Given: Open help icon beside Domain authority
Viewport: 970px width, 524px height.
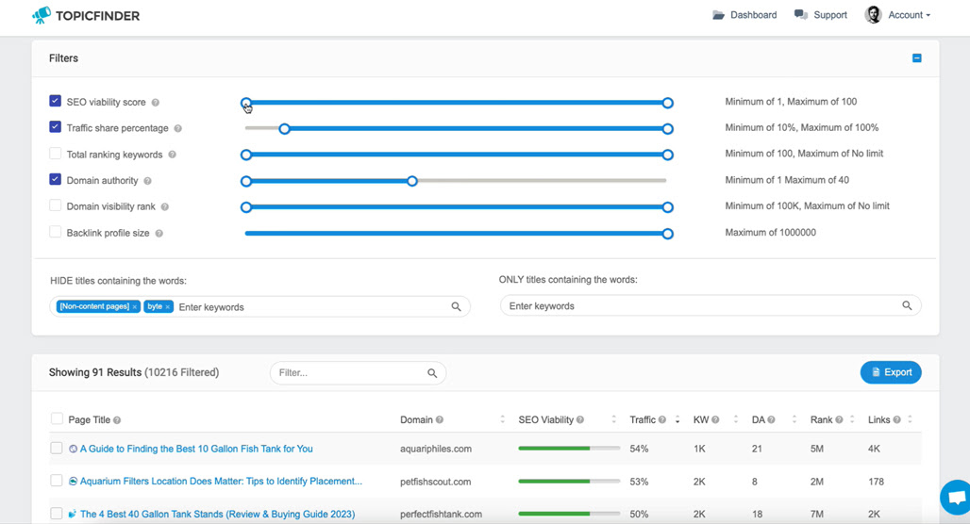Looking at the screenshot, I should click(147, 181).
